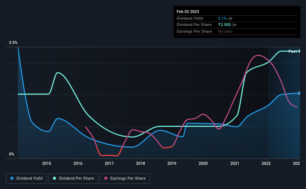This screenshot has width=306, height=189.
Task: Click the Past label on chart
Action: pos(293,51)
